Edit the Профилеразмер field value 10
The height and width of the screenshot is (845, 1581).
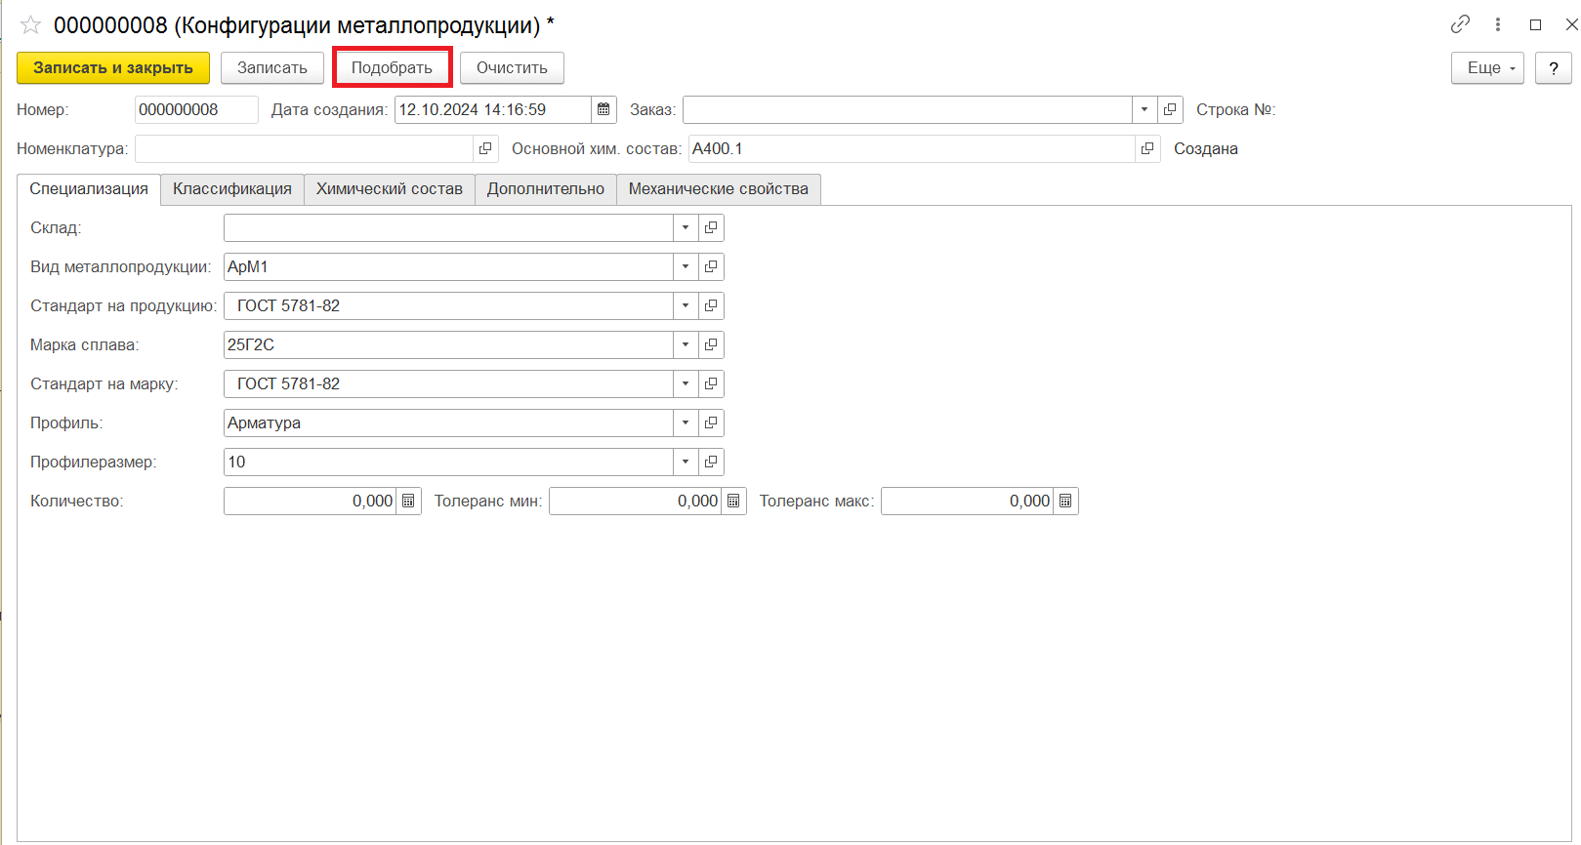point(448,462)
